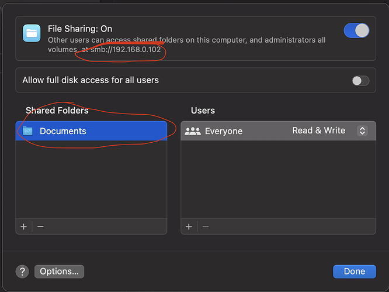389x292 pixels.
Task: Remove shared folder with minus button
Action: [40, 226]
